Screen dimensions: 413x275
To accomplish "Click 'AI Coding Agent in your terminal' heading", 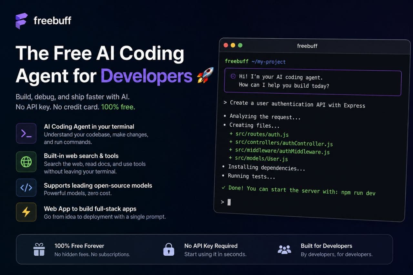I will [x=89, y=127].
